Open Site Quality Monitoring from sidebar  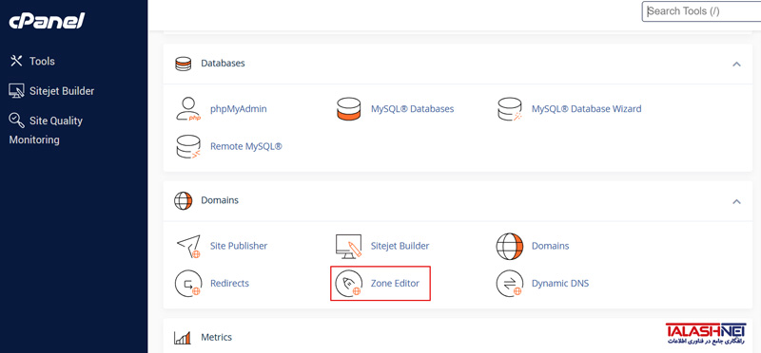(x=46, y=130)
